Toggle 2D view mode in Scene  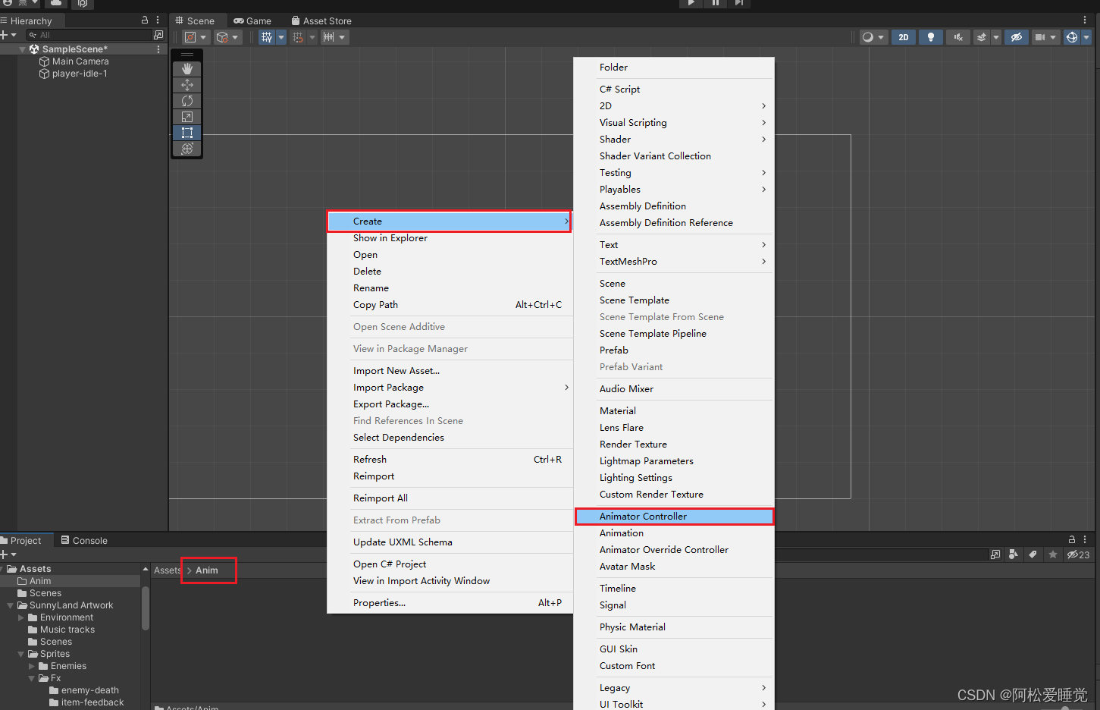(x=904, y=37)
